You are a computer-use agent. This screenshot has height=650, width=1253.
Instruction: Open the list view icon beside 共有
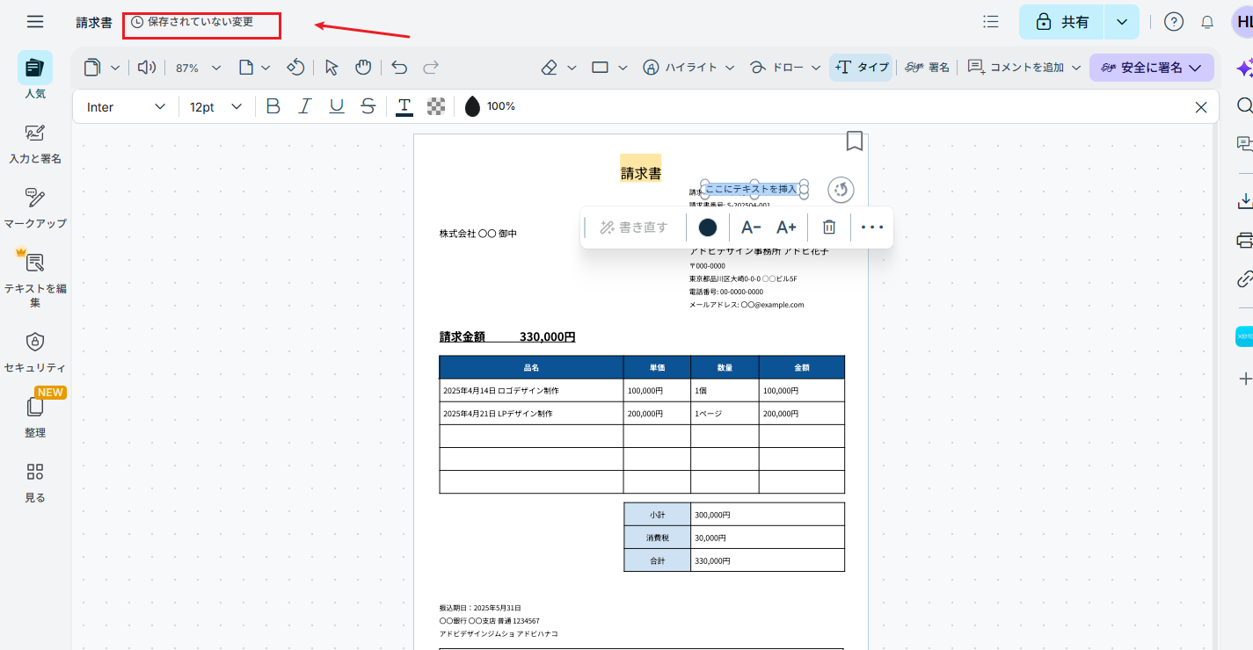(x=991, y=22)
